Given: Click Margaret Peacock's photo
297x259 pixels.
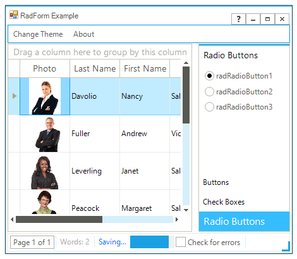Looking at the screenshot, I should tap(45, 202).
